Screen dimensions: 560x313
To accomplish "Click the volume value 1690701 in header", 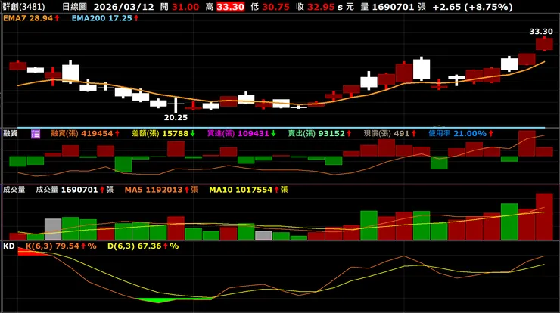I will click(393, 7).
